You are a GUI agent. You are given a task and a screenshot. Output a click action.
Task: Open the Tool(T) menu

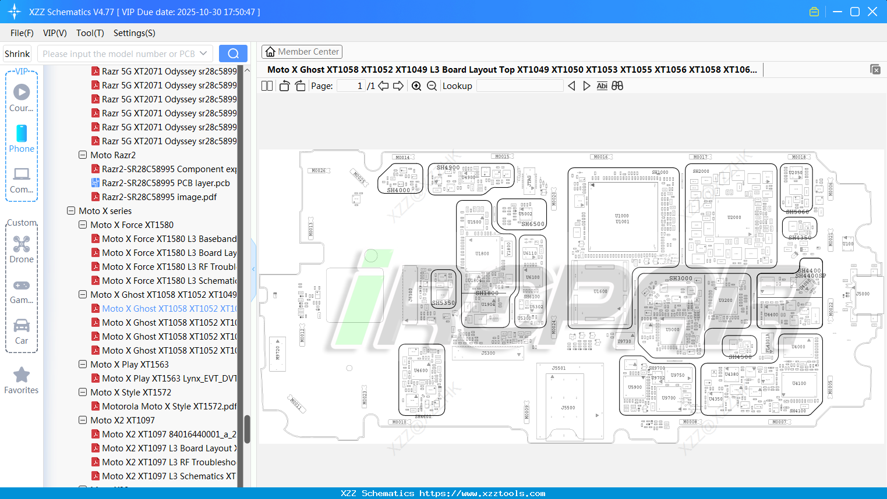coord(90,33)
